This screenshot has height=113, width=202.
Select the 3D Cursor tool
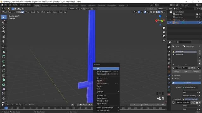4,22
